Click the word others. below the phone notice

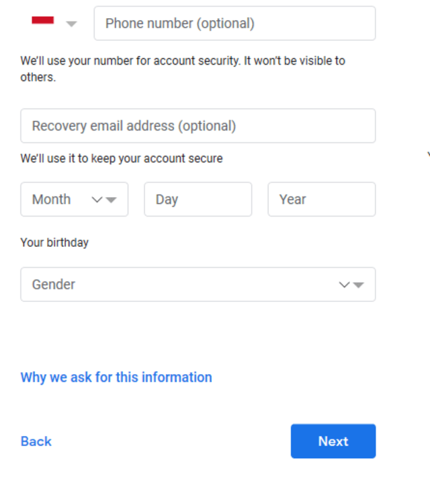[x=38, y=77]
